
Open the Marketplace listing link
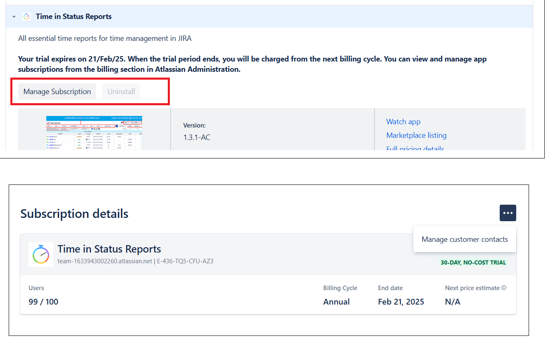[x=416, y=135]
